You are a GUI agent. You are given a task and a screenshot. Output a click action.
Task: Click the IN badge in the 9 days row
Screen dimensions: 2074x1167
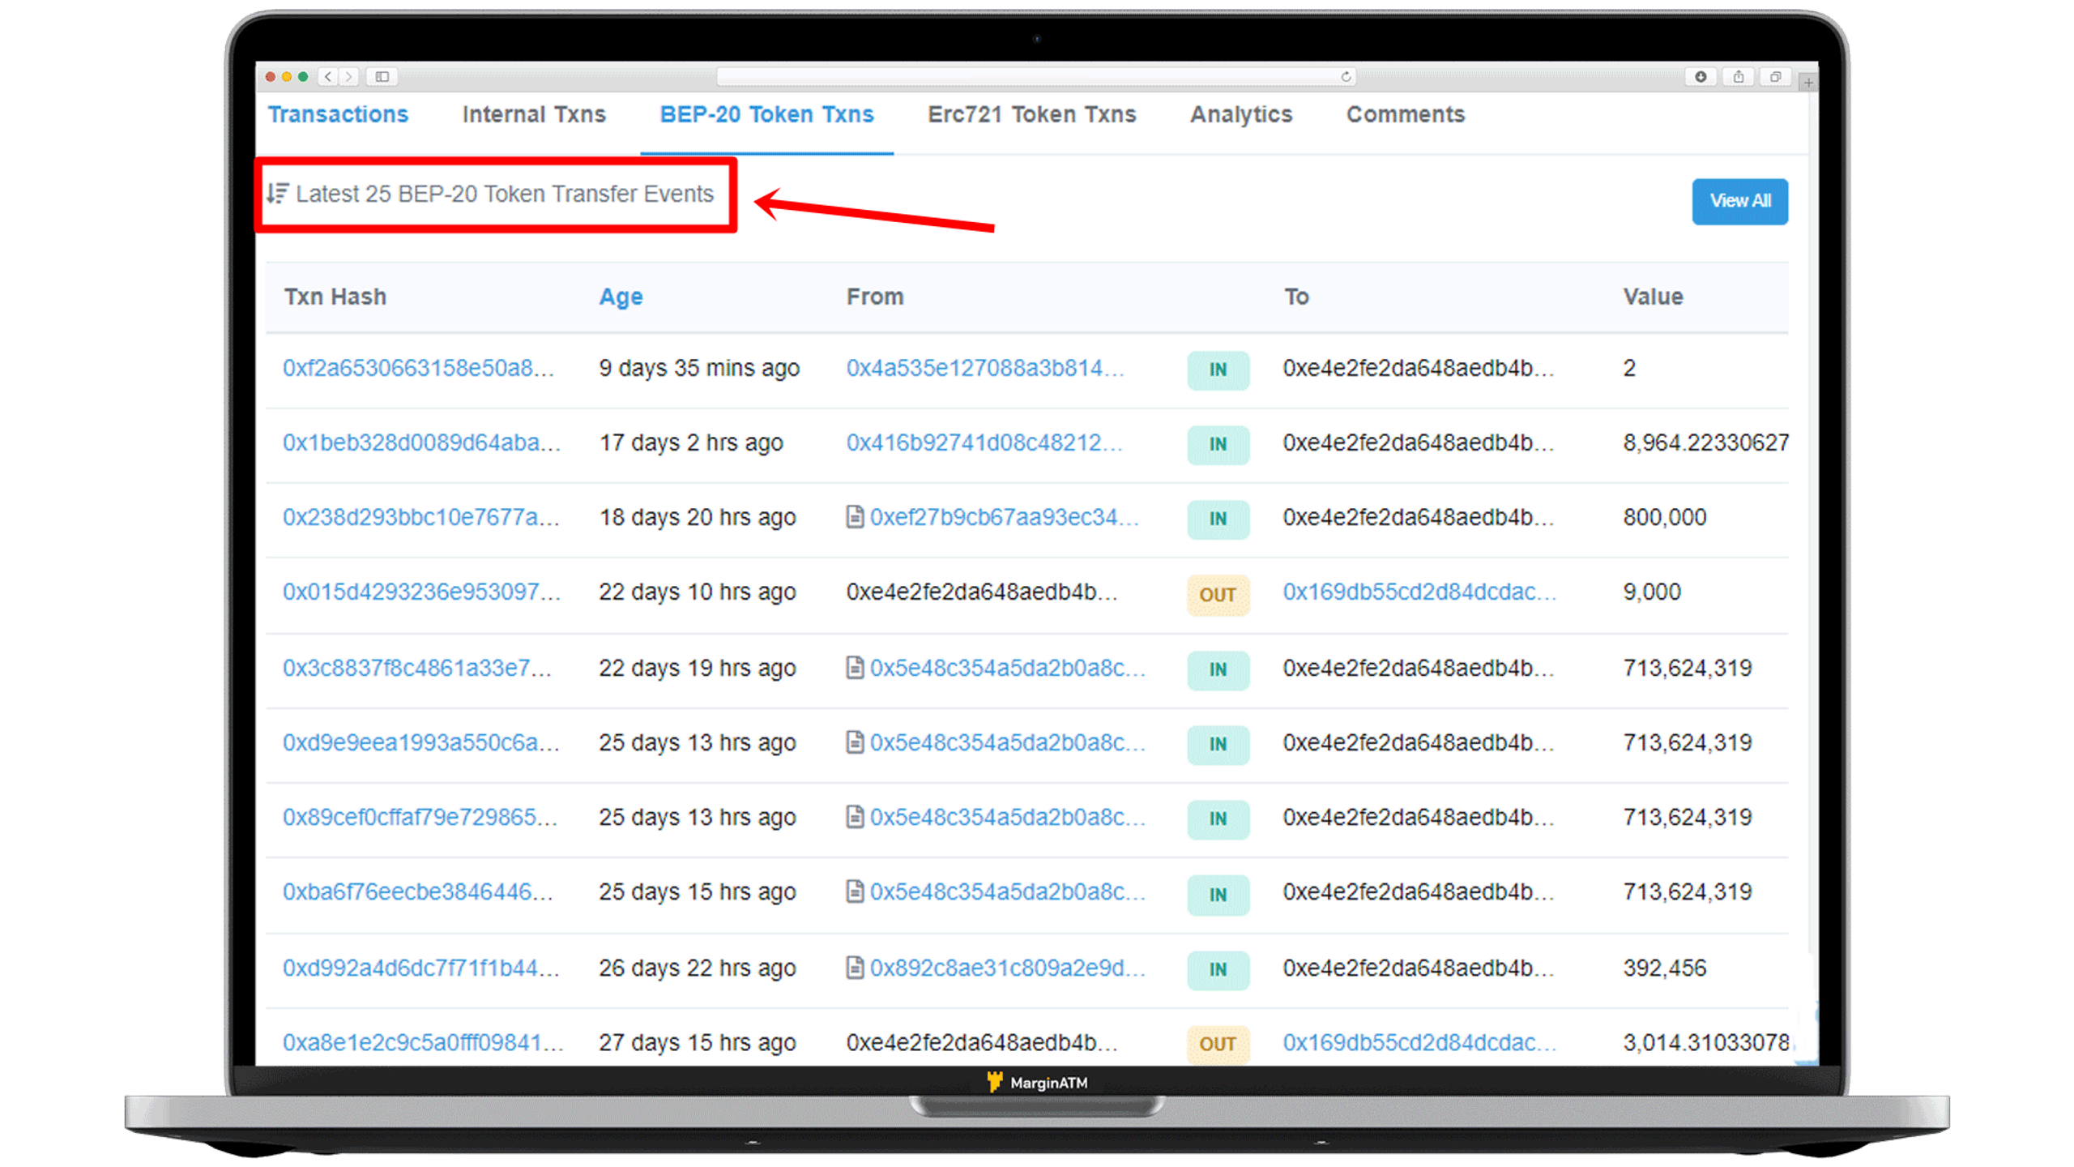(1217, 370)
